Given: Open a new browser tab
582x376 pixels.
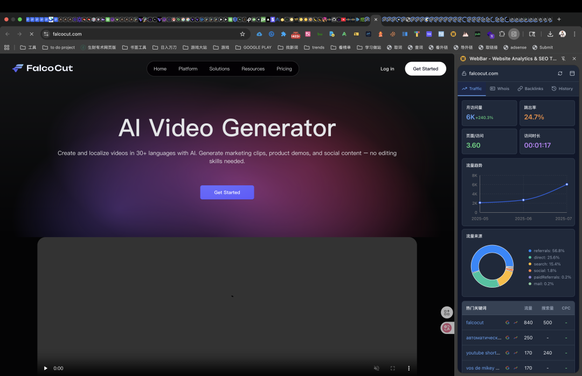Looking at the screenshot, I should click(x=559, y=19).
